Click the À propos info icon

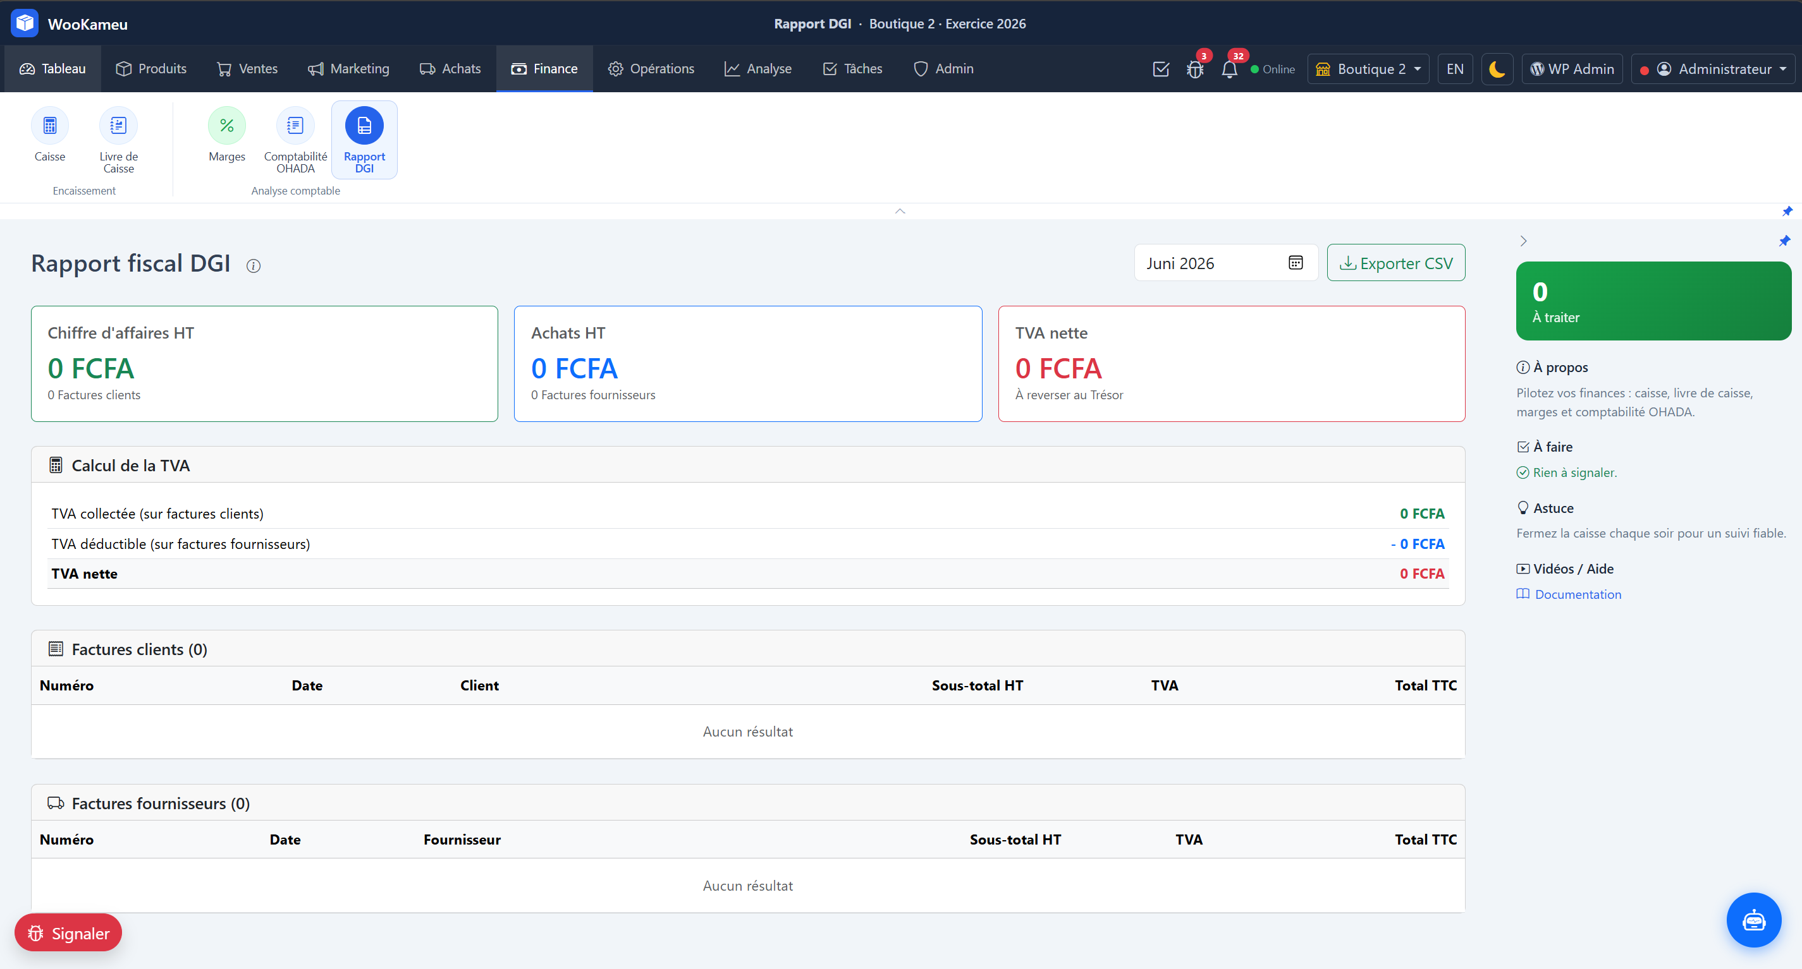[x=1523, y=368]
